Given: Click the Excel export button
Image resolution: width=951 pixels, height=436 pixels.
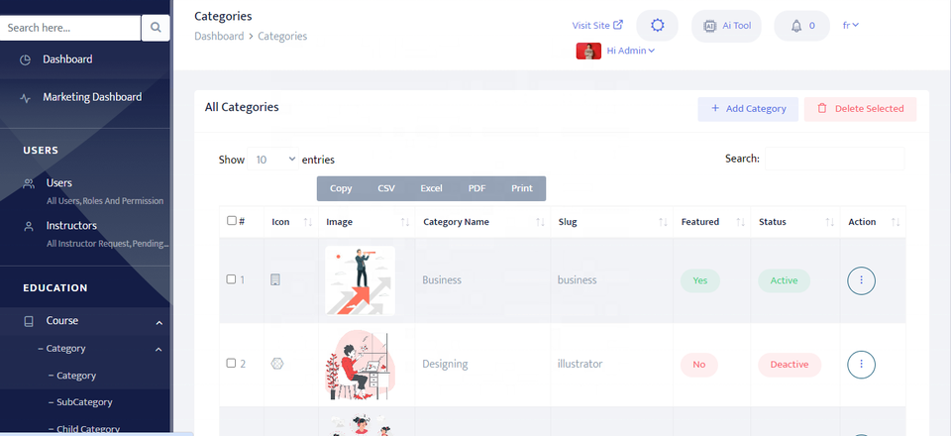Looking at the screenshot, I should point(431,188).
